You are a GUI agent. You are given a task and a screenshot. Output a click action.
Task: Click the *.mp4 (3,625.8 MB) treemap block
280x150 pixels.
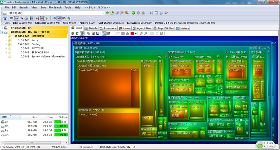(105, 88)
